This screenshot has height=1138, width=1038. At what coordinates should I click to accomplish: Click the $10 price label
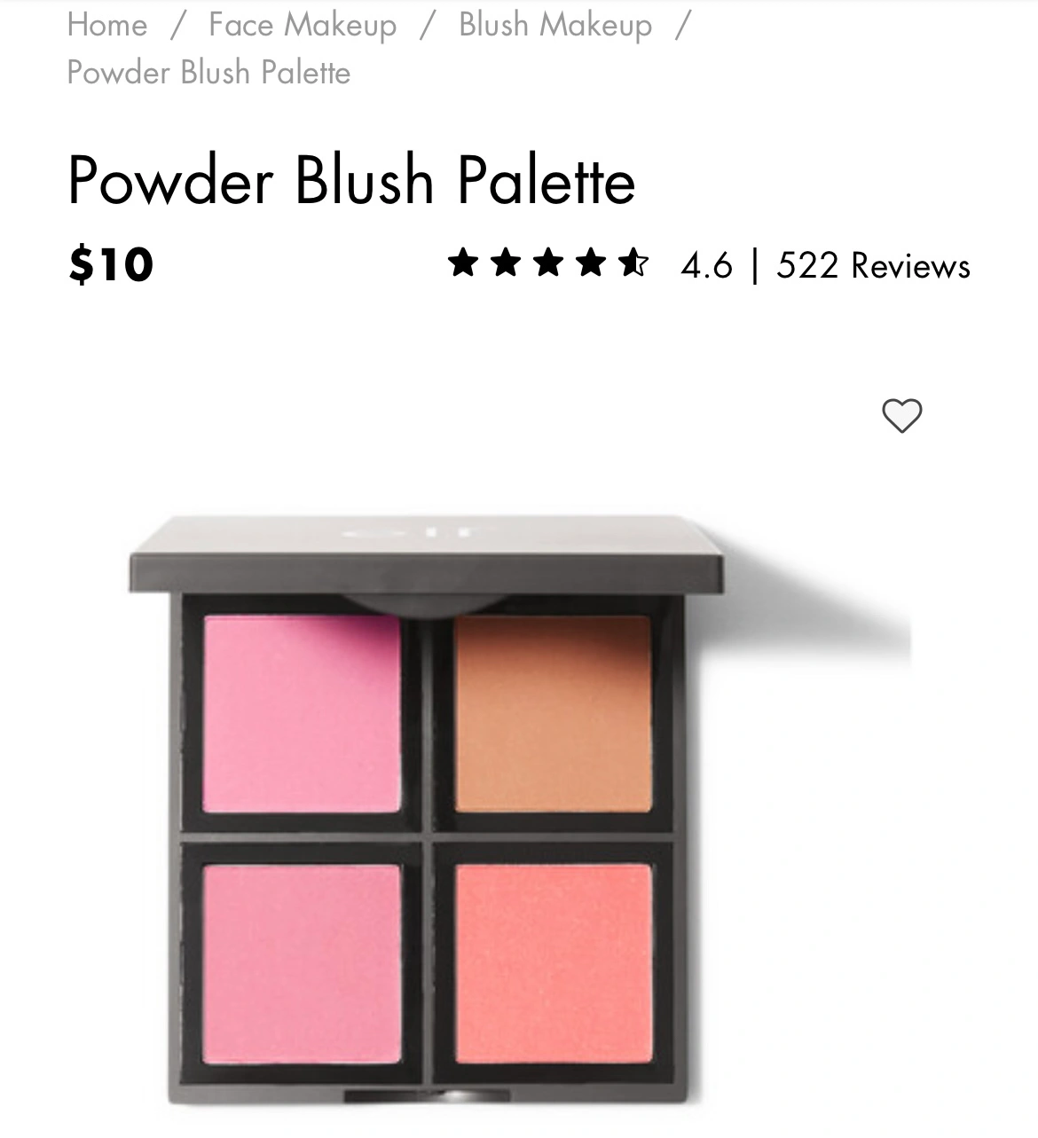[x=111, y=264]
